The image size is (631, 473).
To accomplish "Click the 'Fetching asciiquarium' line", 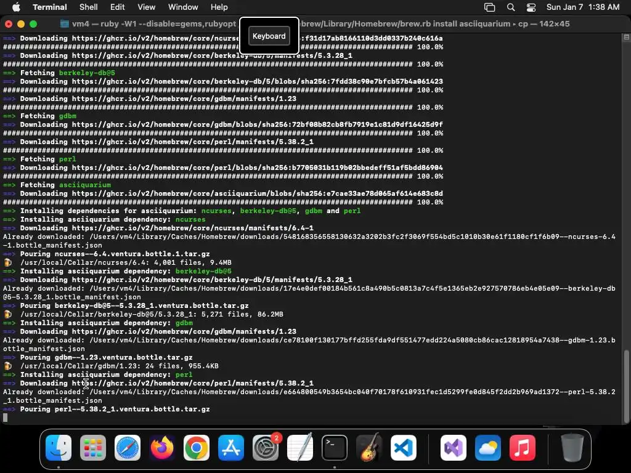I will click(x=57, y=185).
